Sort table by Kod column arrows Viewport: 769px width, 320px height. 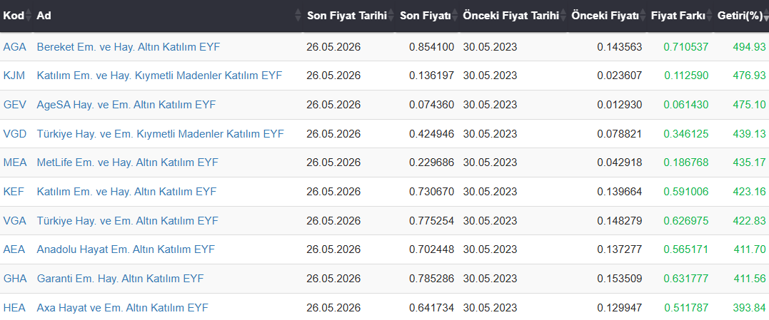tap(29, 16)
